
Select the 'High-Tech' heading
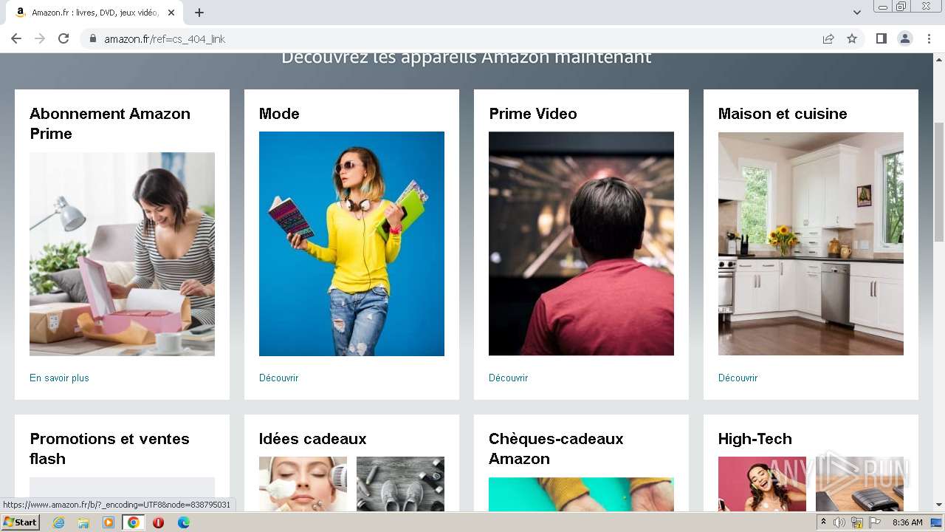point(755,439)
